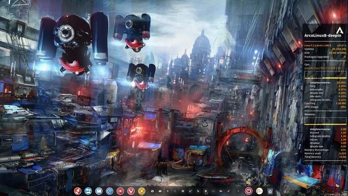Click the Memory Percentage row
This screenshot has width=348, height=196.
pyautogui.click(x=325, y=150)
